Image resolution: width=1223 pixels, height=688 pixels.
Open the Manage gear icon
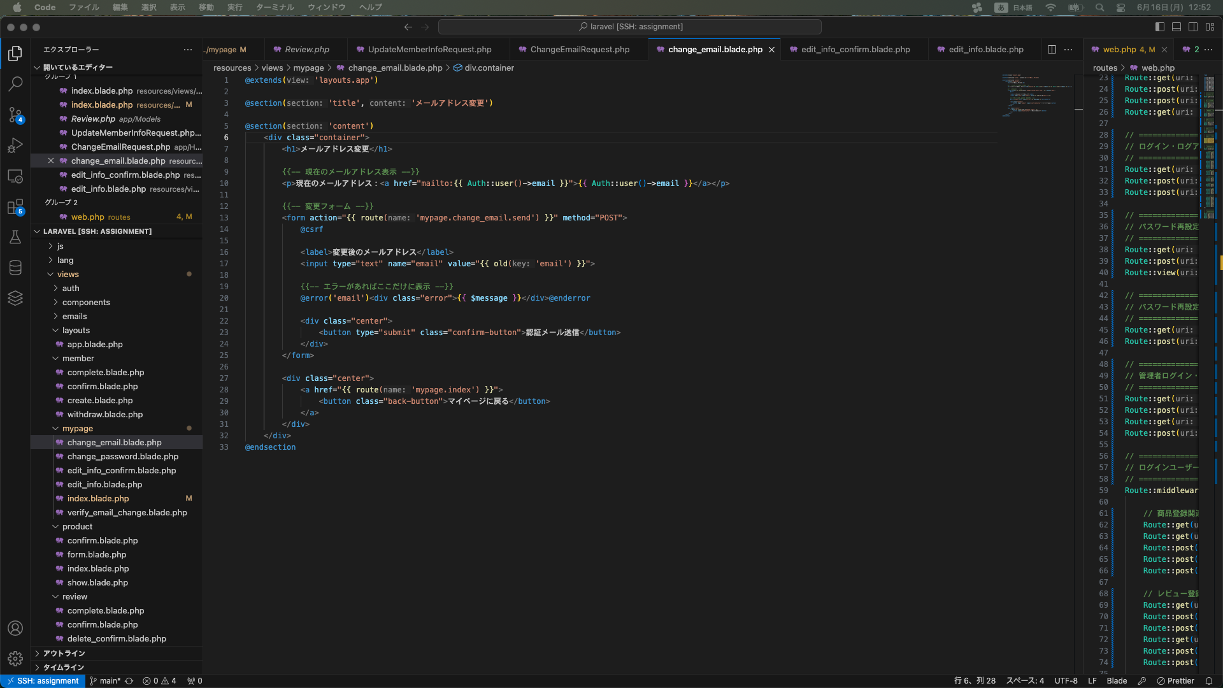(x=15, y=659)
